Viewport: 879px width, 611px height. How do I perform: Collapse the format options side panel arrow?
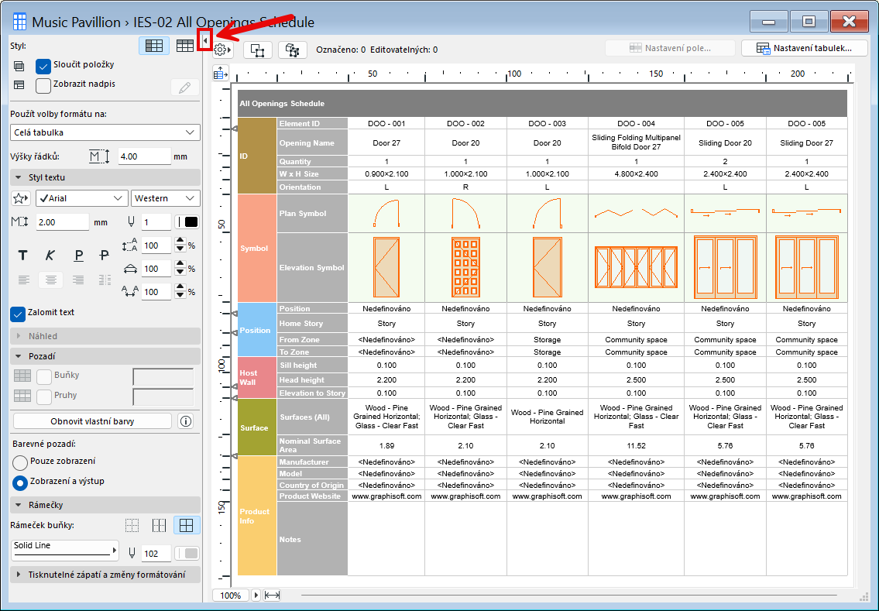pyautogui.click(x=205, y=39)
